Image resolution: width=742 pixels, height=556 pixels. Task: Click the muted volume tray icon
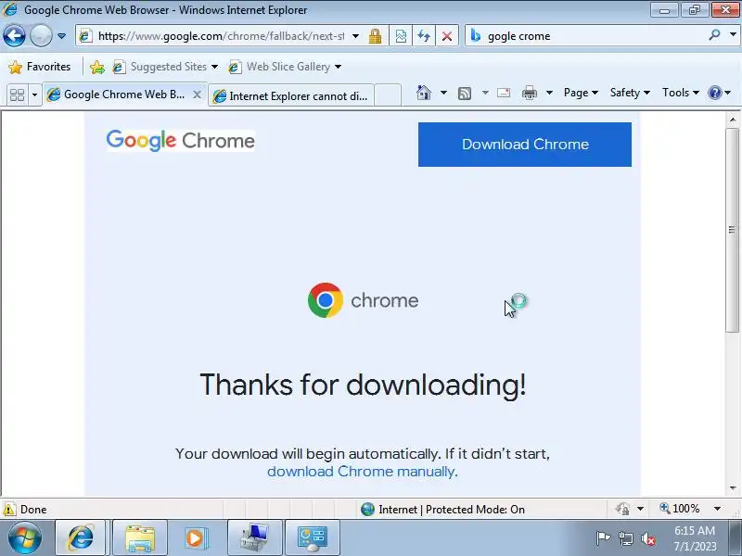tap(647, 538)
